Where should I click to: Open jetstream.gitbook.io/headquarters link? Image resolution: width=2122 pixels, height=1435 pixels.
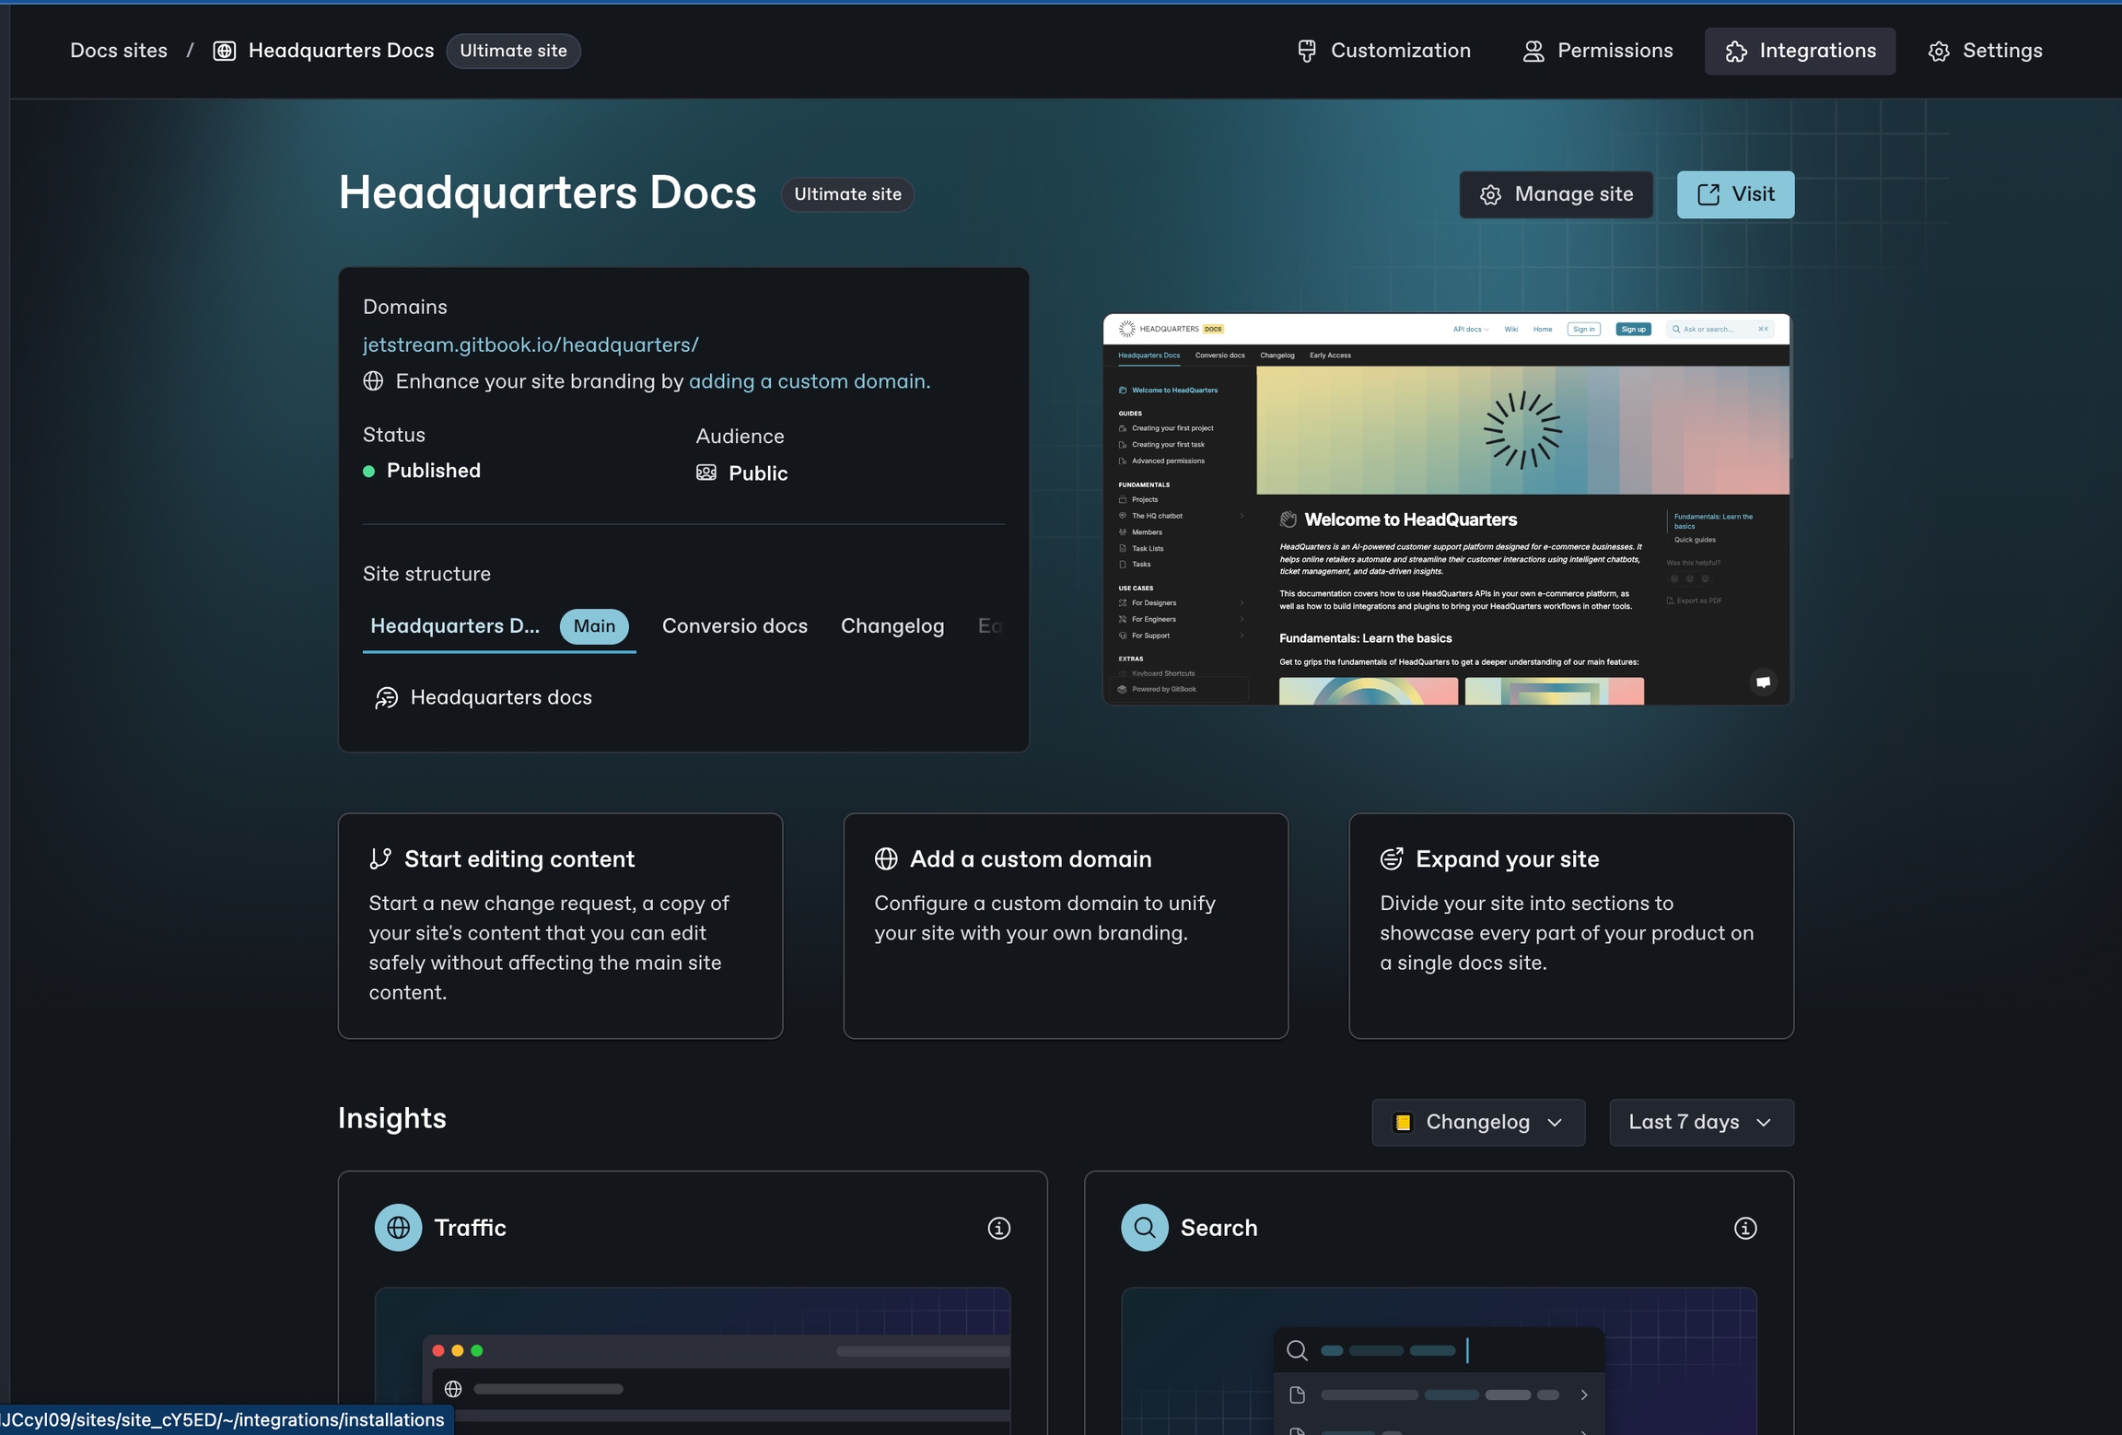point(530,344)
